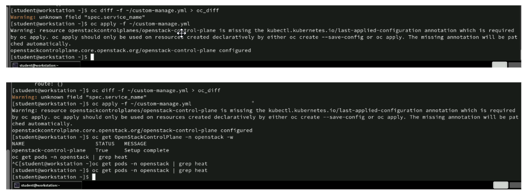The height and width of the screenshot is (193, 525).
Task: Switch to the light workspace cell, upper panel
Action: pyautogui.click(x=499, y=65)
